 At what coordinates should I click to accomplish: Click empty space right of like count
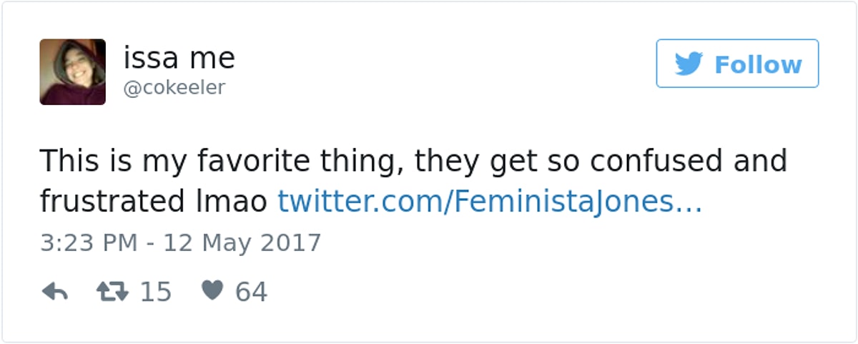point(500,291)
